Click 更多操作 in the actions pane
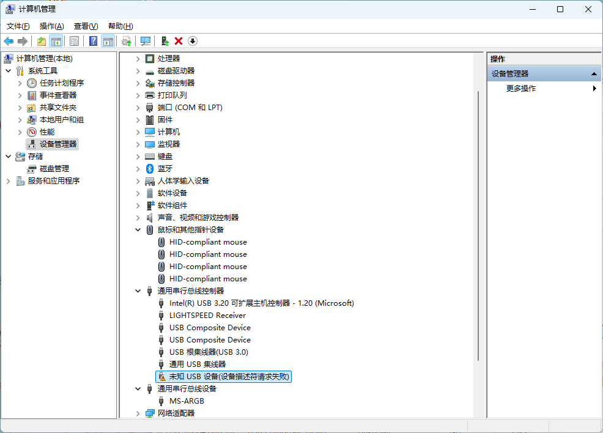Viewport: 603px width, 433px height. (521, 89)
